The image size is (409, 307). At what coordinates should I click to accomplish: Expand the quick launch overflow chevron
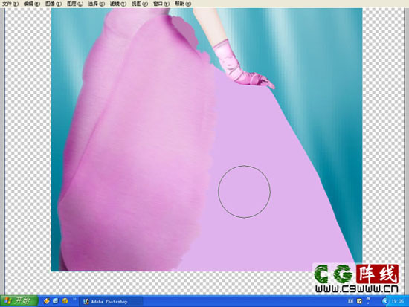pos(74,299)
